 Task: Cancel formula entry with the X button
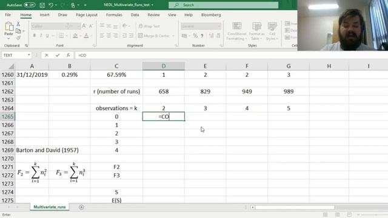47,55
